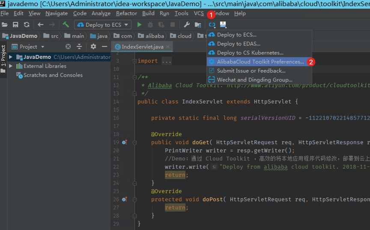Click the Save All floppy icon

pyautogui.click(x=15, y=24)
